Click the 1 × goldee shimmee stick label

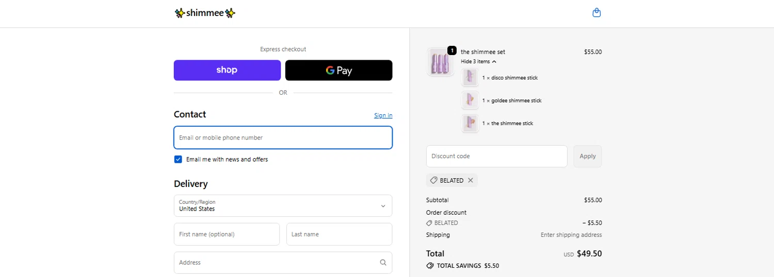(512, 100)
